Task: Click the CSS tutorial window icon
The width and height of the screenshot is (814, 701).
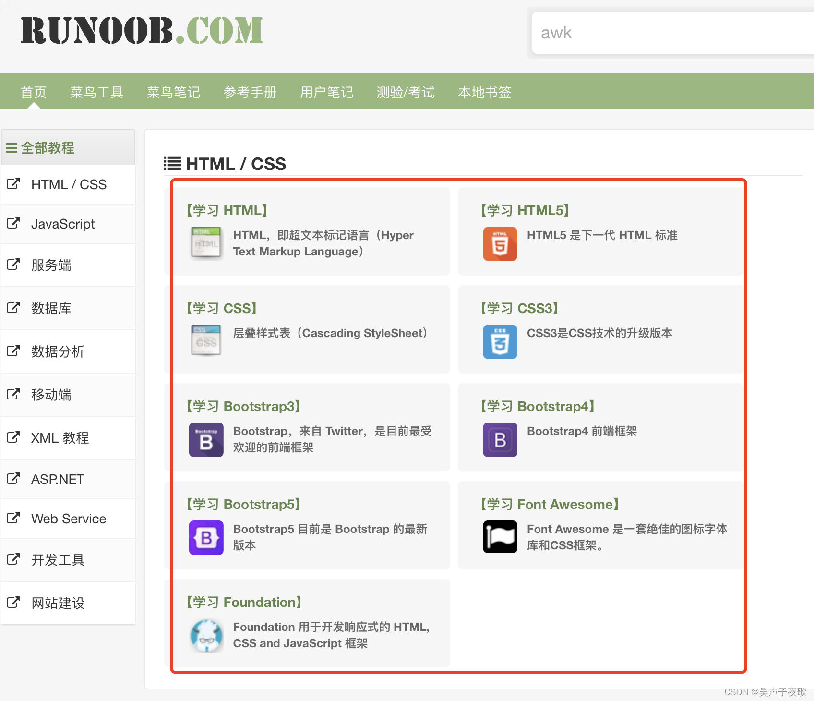Action: (x=206, y=340)
